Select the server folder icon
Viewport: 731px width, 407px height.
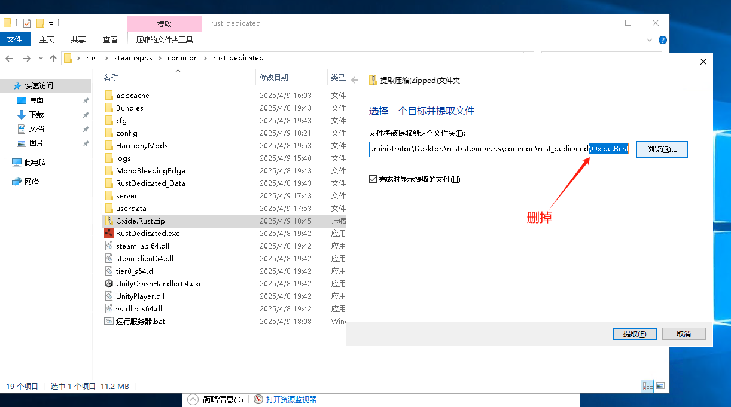point(109,195)
